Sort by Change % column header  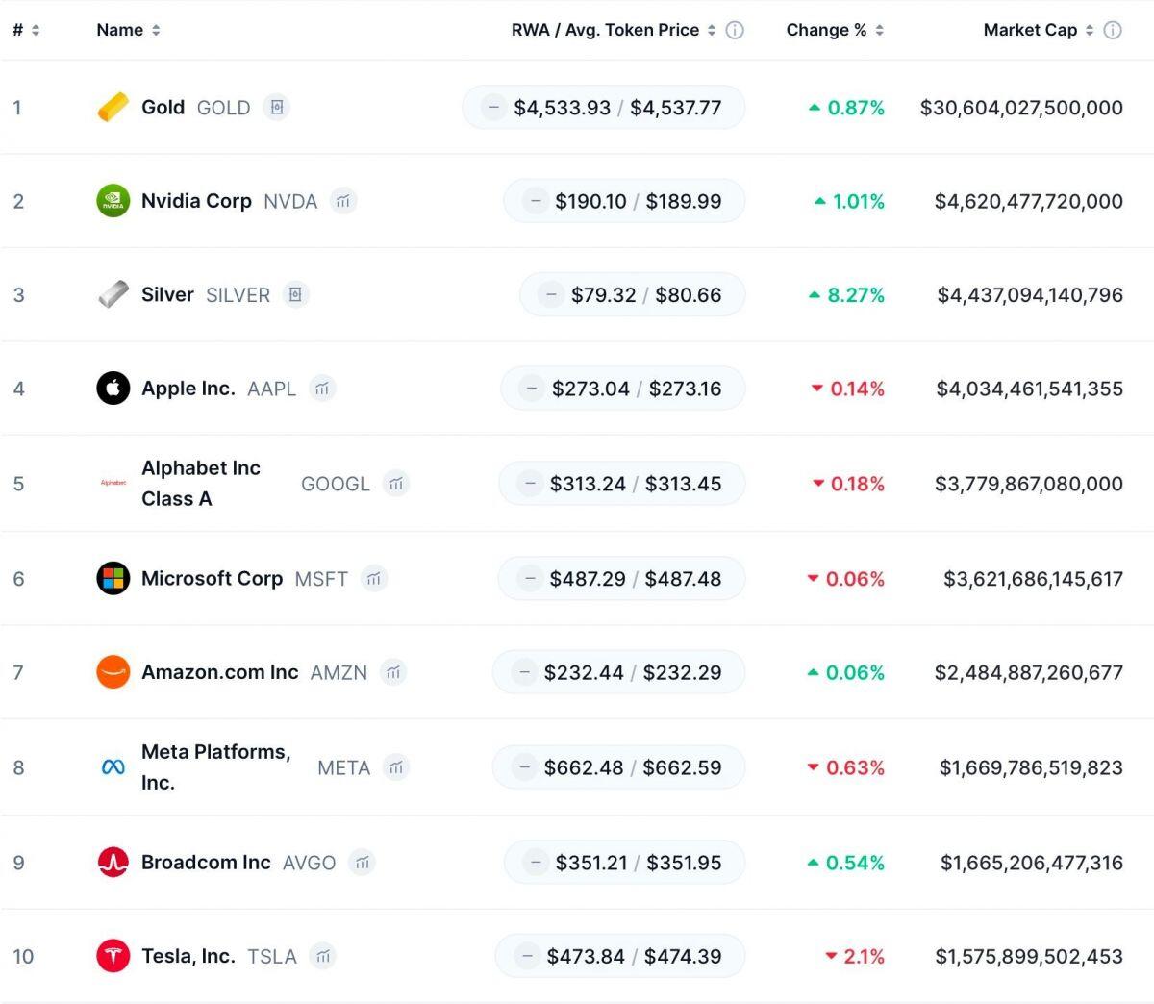[834, 30]
